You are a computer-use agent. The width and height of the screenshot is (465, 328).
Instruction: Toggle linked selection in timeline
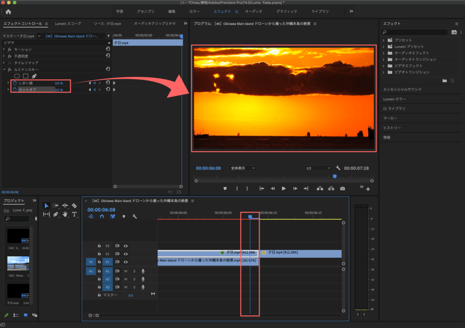113,217
